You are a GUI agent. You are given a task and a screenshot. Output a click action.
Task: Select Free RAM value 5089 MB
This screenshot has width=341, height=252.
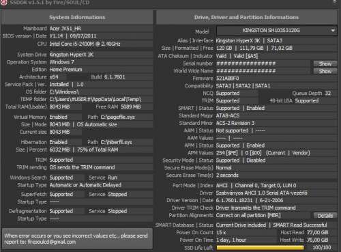[131, 107]
